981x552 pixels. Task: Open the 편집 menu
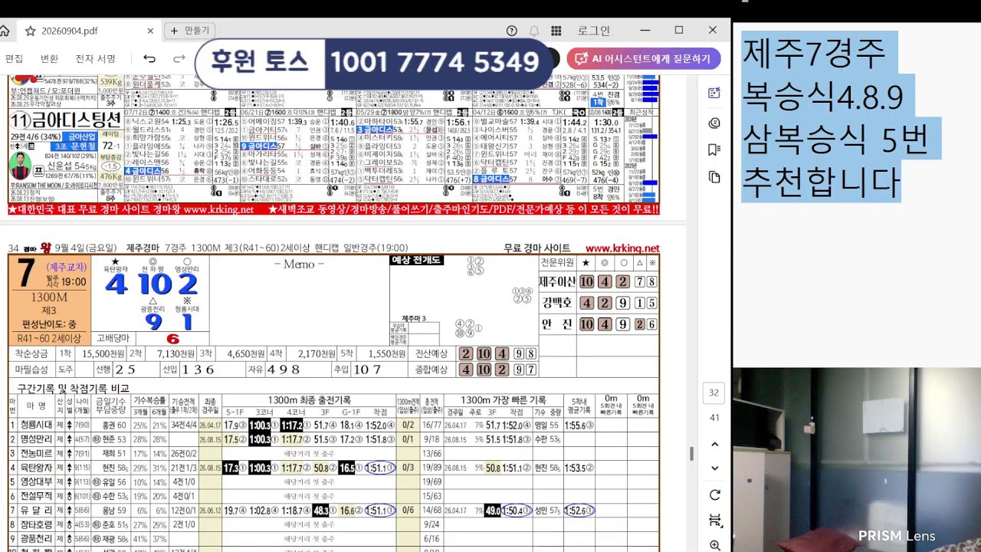pyautogui.click(x=14, y=59)
